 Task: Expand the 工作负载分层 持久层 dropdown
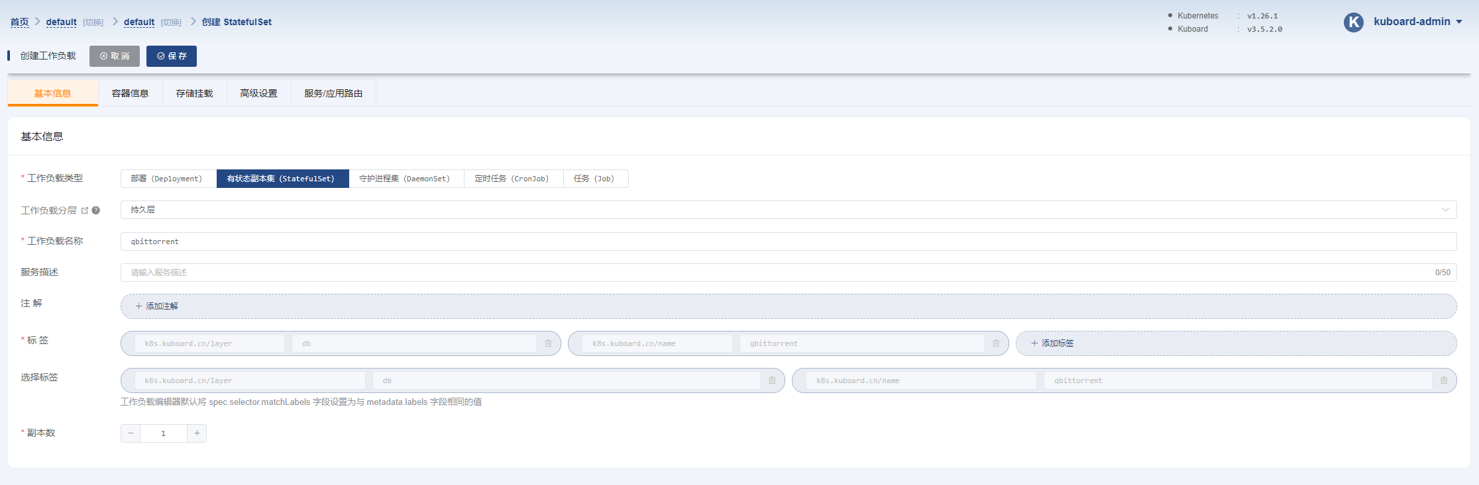[x=789, y=210]
